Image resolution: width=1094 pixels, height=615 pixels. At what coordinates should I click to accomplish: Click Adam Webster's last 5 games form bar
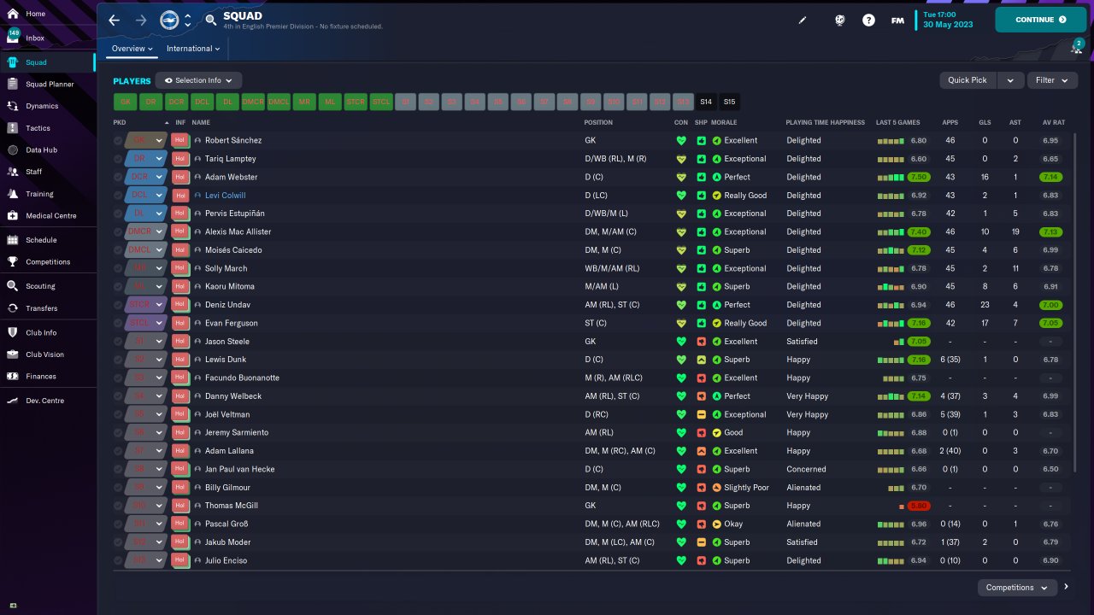891,177
